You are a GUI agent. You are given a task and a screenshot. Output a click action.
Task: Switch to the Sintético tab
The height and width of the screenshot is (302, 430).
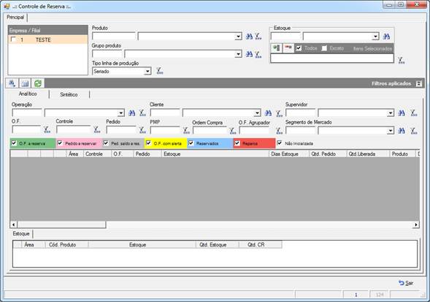69,94
